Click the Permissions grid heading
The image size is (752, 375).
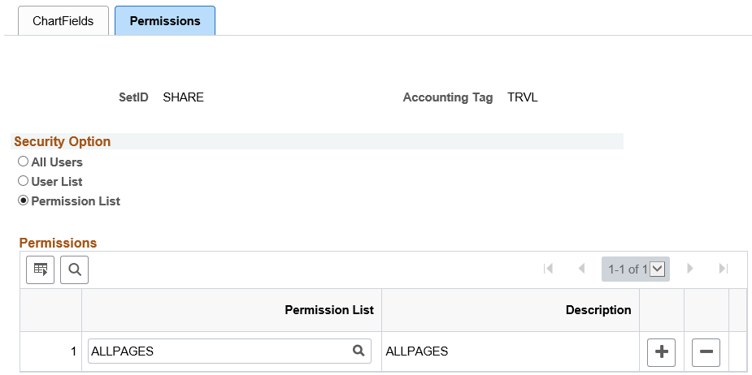pos(58,243)
